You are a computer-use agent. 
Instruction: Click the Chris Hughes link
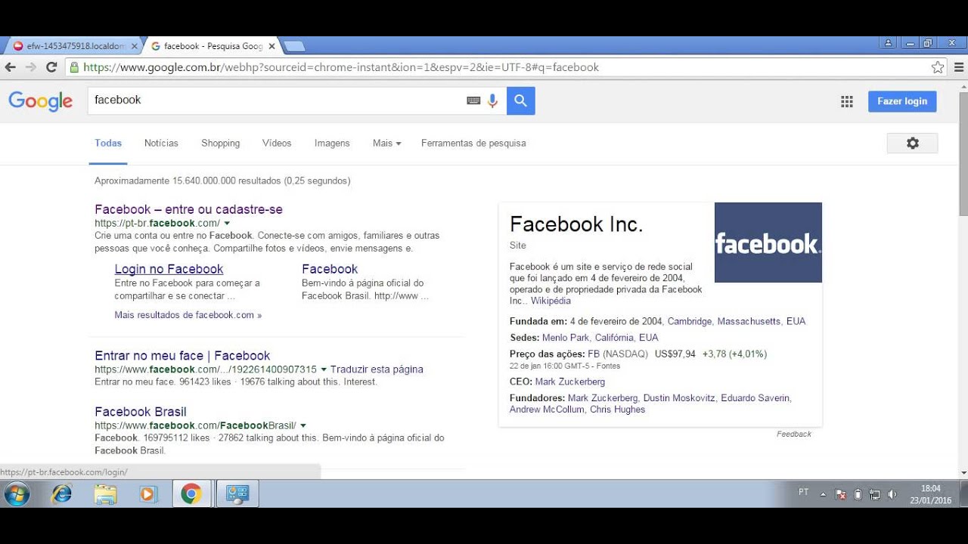pyautogui.click(x=617, y=410)
